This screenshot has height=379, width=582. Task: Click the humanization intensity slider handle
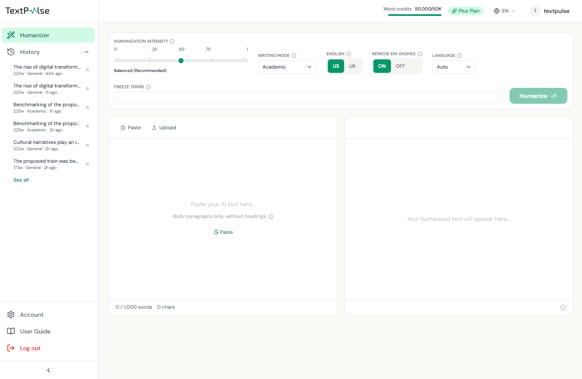[x=181, y=61]
